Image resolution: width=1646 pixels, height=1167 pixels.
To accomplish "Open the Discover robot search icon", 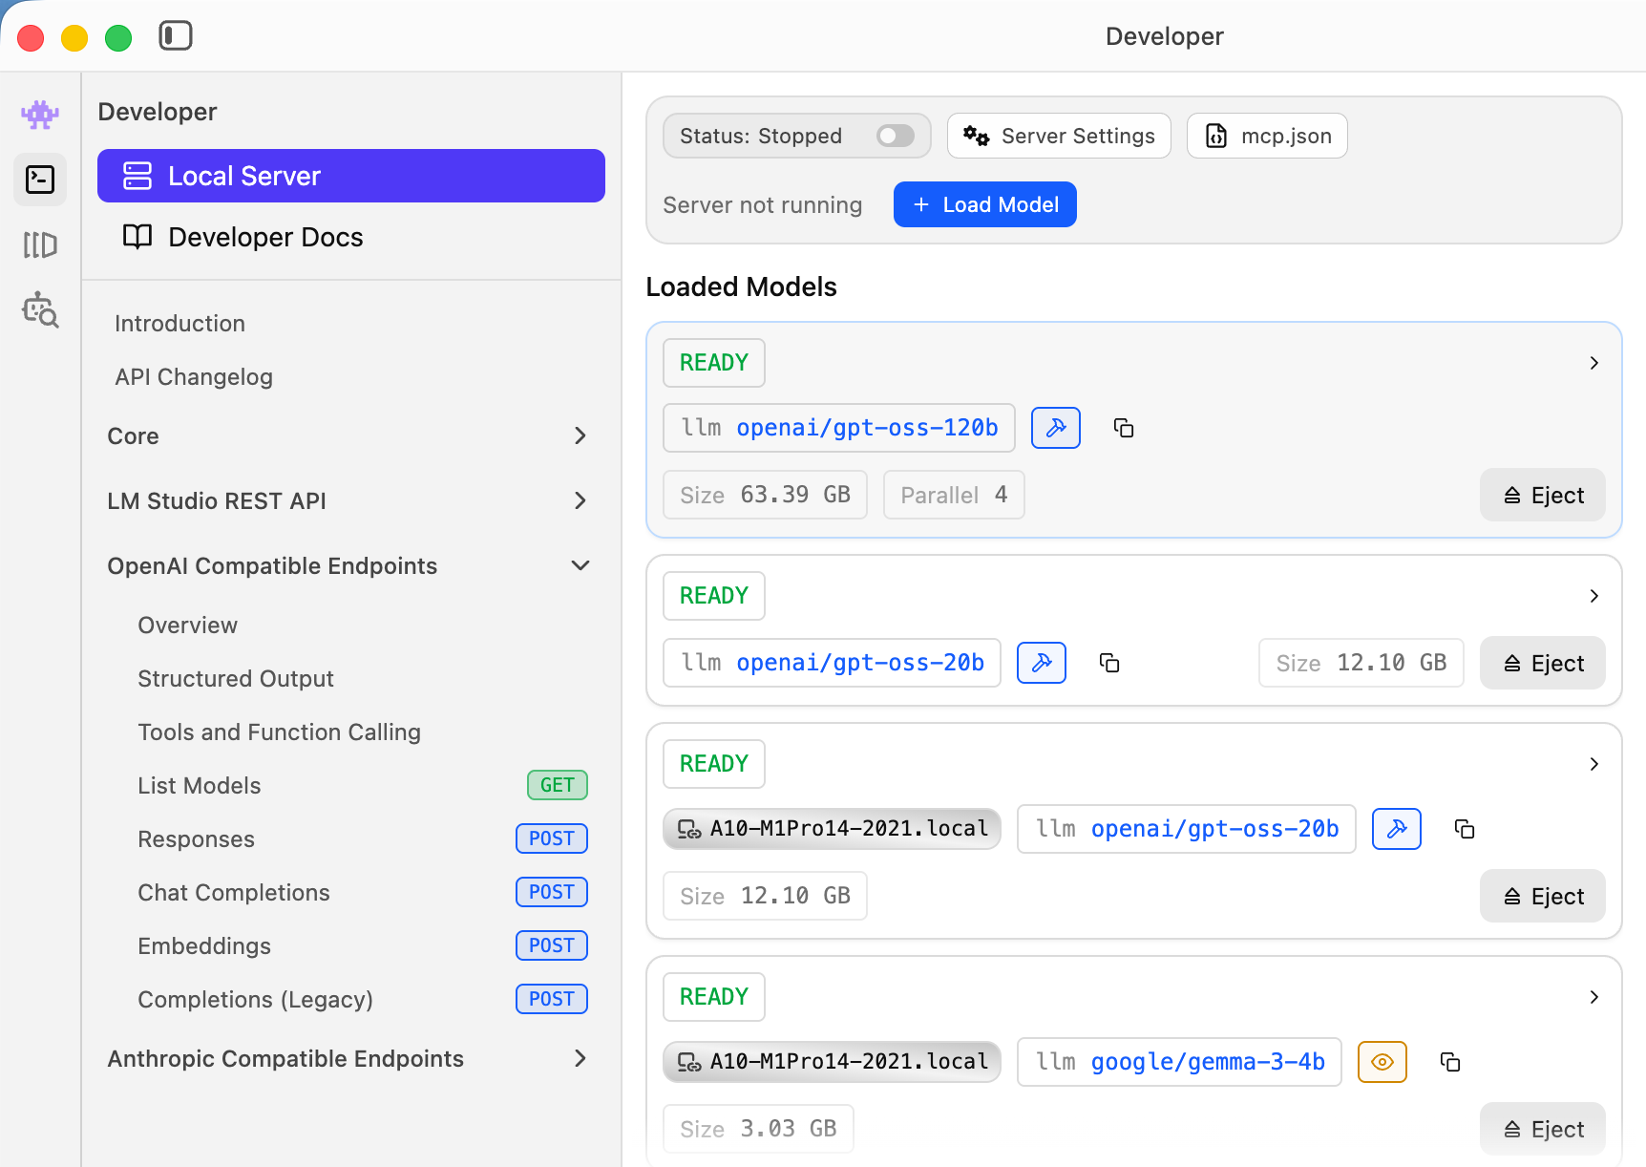I will click(x=40, y=310).
